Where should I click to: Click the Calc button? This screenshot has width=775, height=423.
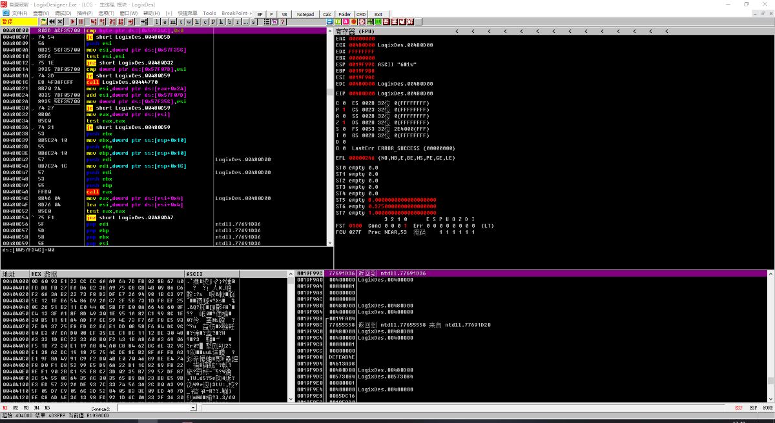[327, 14]
